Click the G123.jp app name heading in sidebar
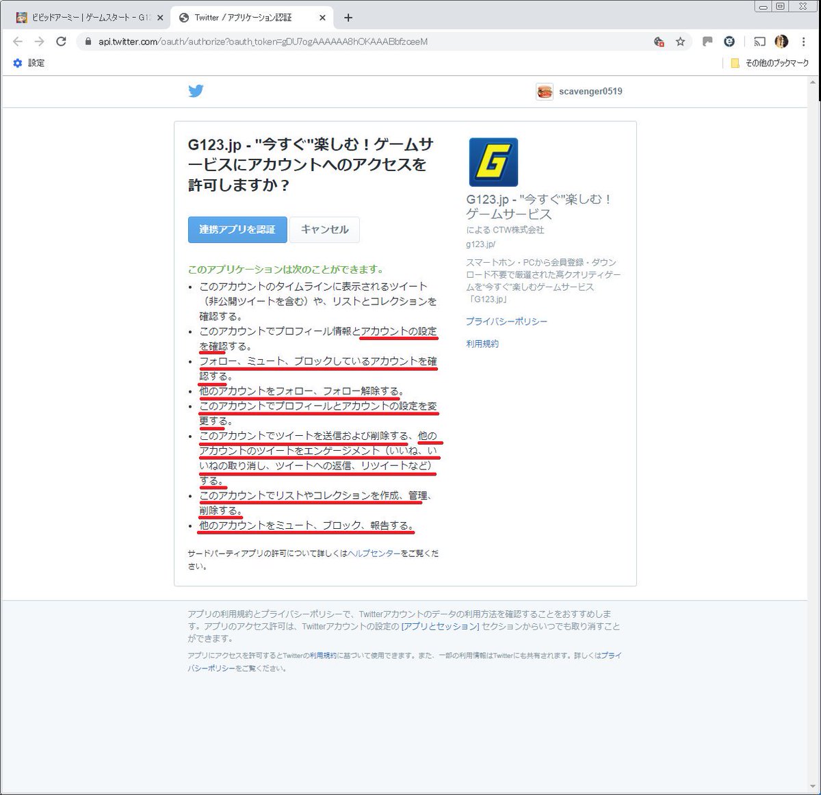Screen dimensions: 821x795 pyautogui.click(x=539, y=206)
